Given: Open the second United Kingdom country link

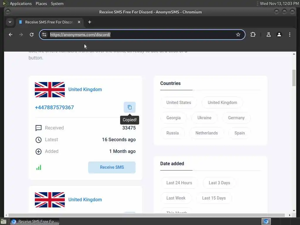Looking at the screenshot, I should tap(85, 200).
